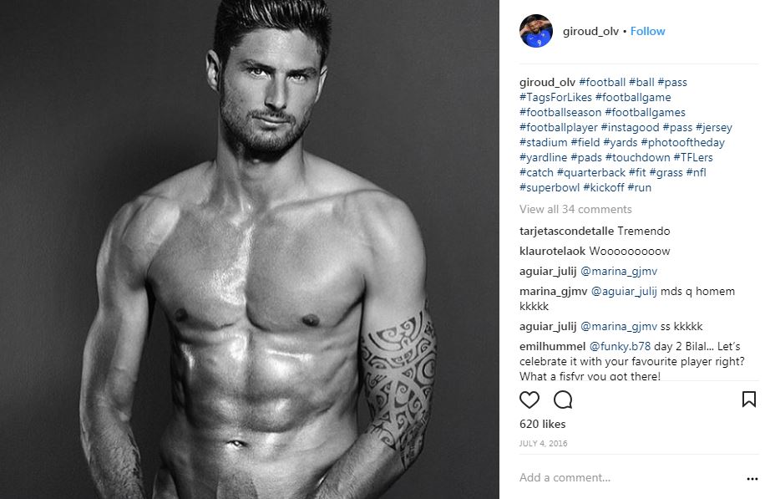
Task: Expand View all 34 comments
Action: (575, 210)
